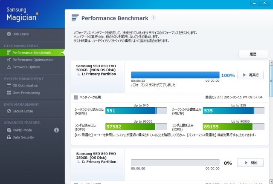Image resolution: width=273 pixels, height=184 pixels.
Task: Click the OS Optimization window icon
Action: 9,86
